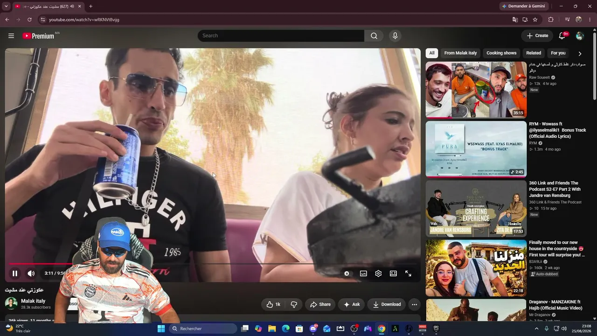Screen dimensions: 597x336
Task: Click the Windows taskbar Rechercher box
Action: [203, 329]
